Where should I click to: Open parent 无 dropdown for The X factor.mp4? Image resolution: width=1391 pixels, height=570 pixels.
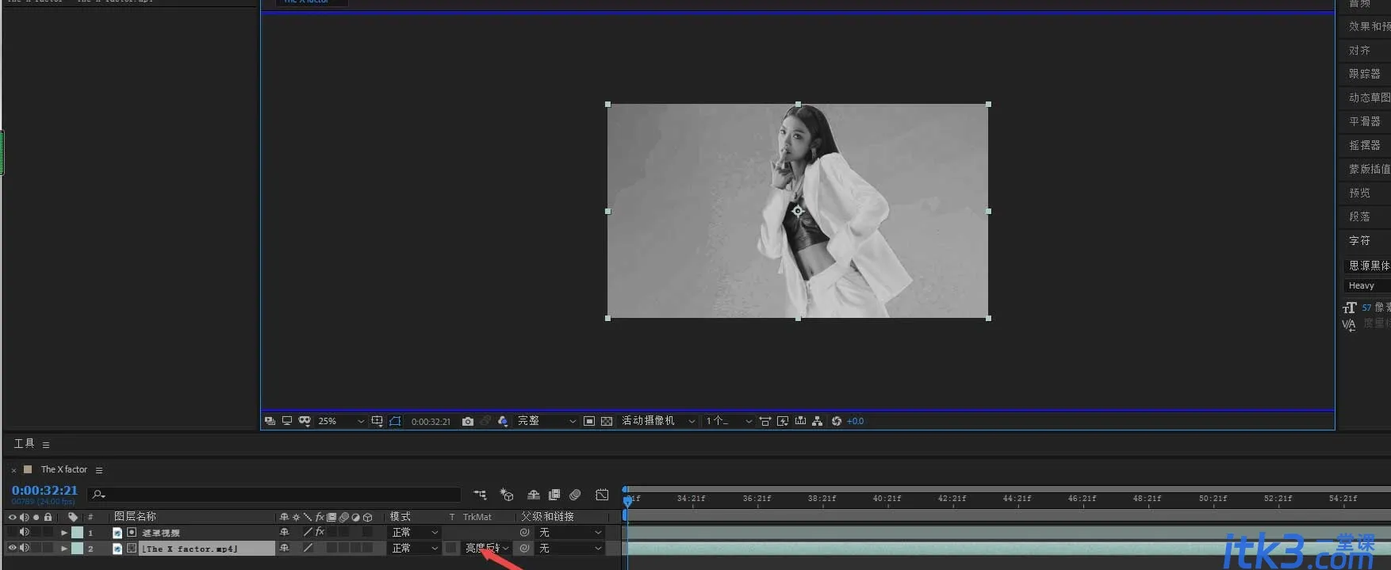point(570,549)
